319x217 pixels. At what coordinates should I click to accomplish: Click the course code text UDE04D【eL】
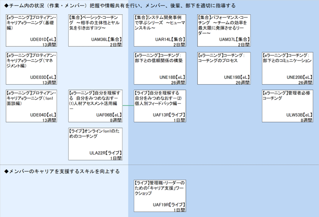click(x=43, y=115)
